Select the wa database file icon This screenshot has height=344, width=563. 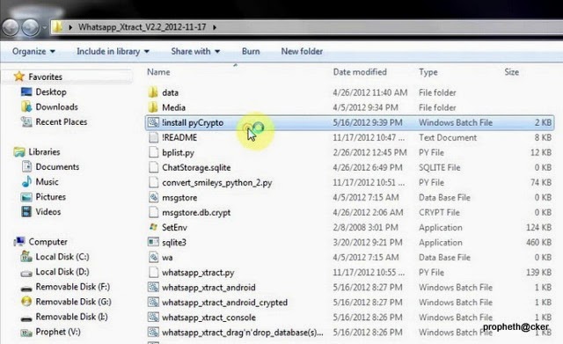point(154,257)
